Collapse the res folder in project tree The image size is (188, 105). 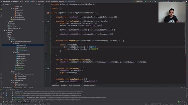(x=10, y=71)
